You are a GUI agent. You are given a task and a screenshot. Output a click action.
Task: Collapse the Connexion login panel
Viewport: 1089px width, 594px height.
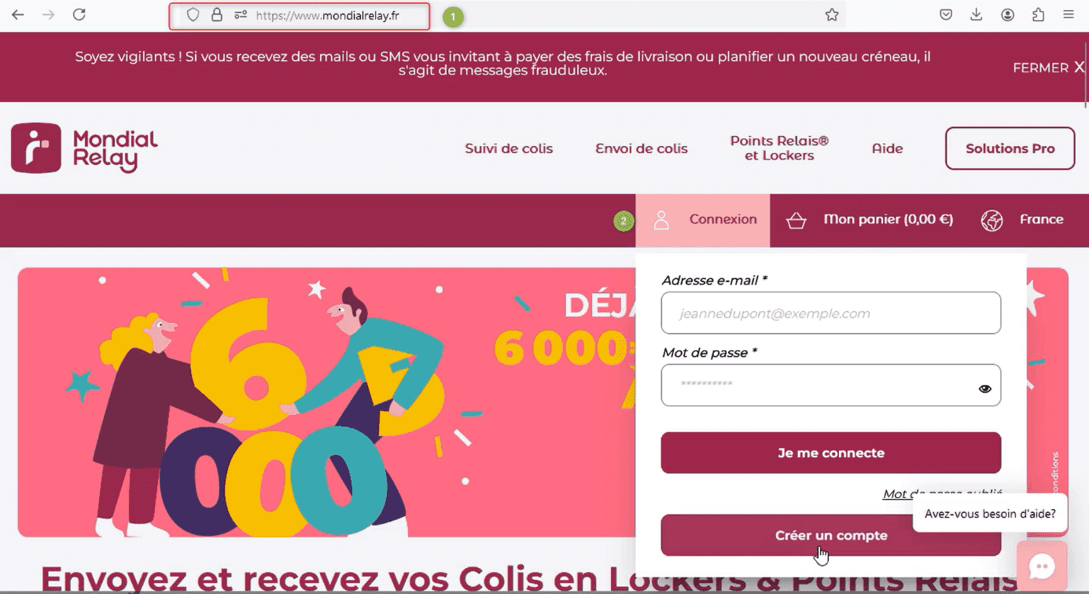coord(703,220)
